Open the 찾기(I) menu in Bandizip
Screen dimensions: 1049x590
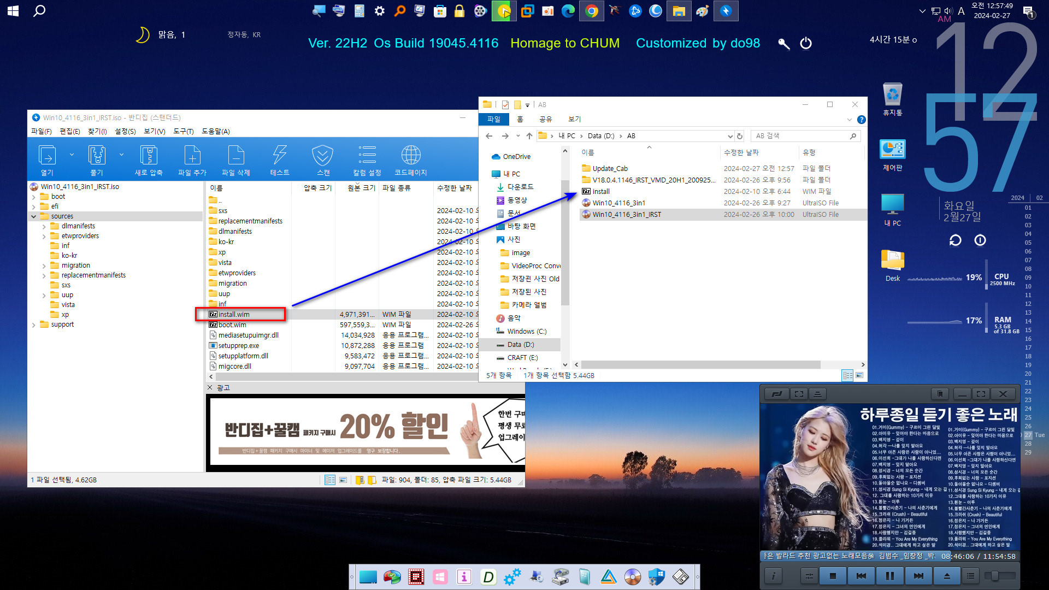[x=97, y=131]
